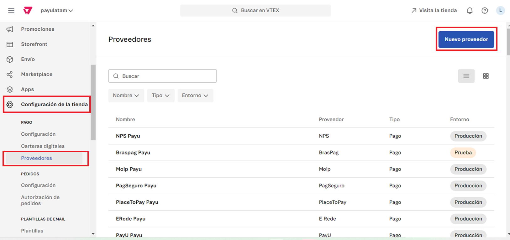510x240 pixels.
Task: Open Apps in the sidebar
Action: tap(28, 89)
